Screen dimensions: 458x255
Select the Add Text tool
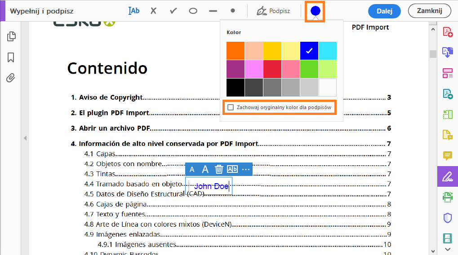[134, 11]
